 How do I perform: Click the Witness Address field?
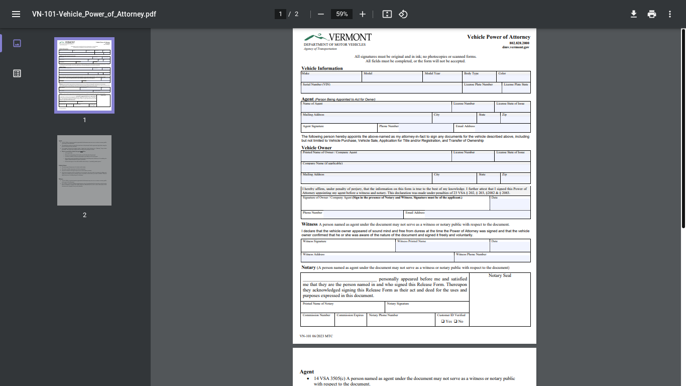tap(377, 257)
